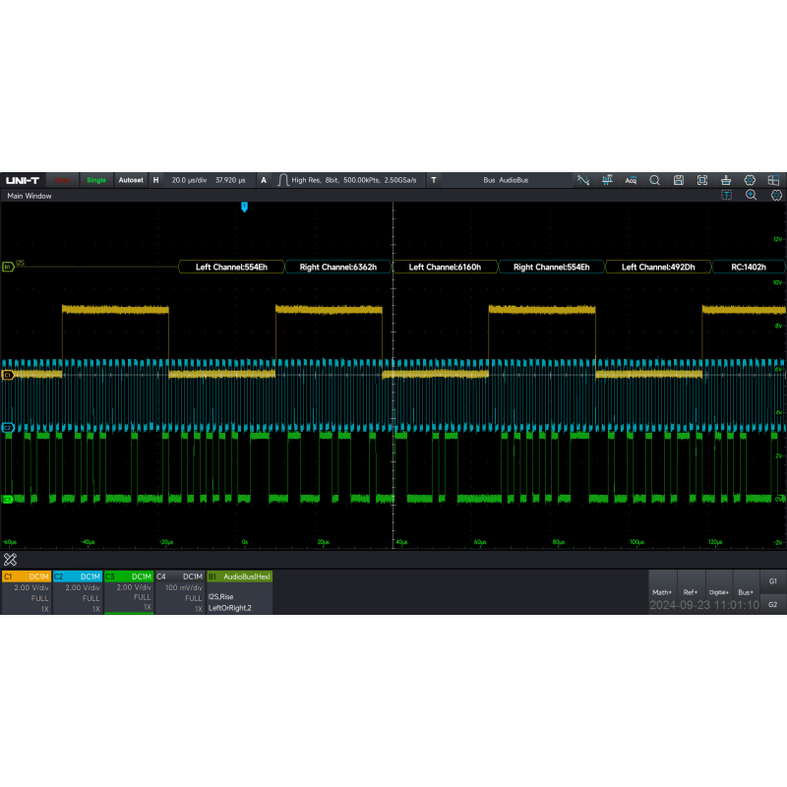Screen dimensions: 787x787
Task: Open Main Window gear settings icon
Action: coord(776,195)
